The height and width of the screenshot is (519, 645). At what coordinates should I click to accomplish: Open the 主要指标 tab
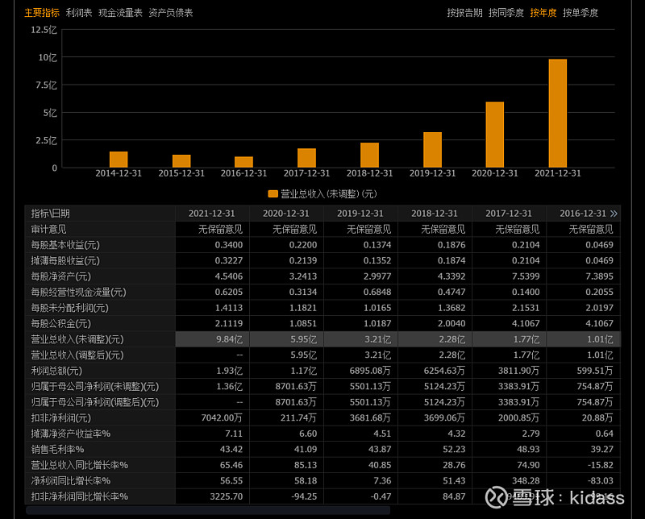coord(42,13)
